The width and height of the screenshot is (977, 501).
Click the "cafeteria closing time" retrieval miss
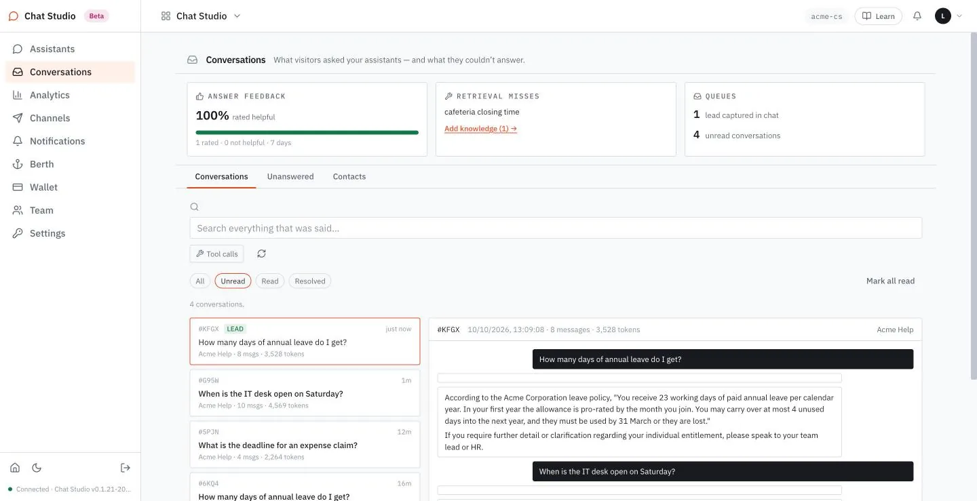point(482,112)
